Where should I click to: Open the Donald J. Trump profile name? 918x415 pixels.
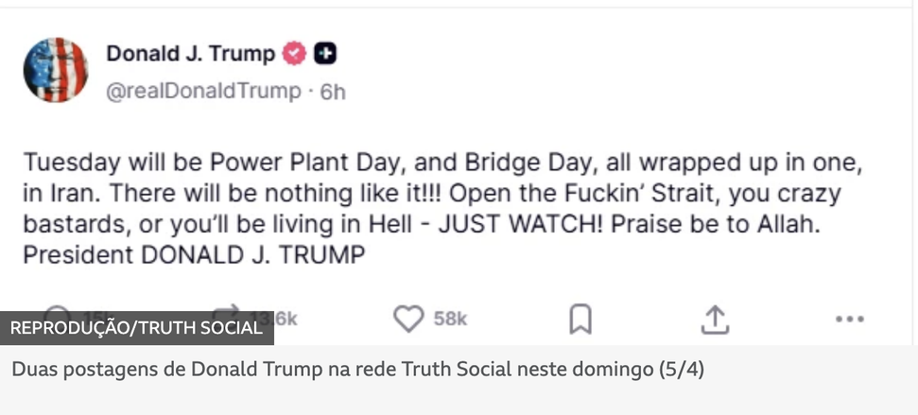click(x=190, y=54)
